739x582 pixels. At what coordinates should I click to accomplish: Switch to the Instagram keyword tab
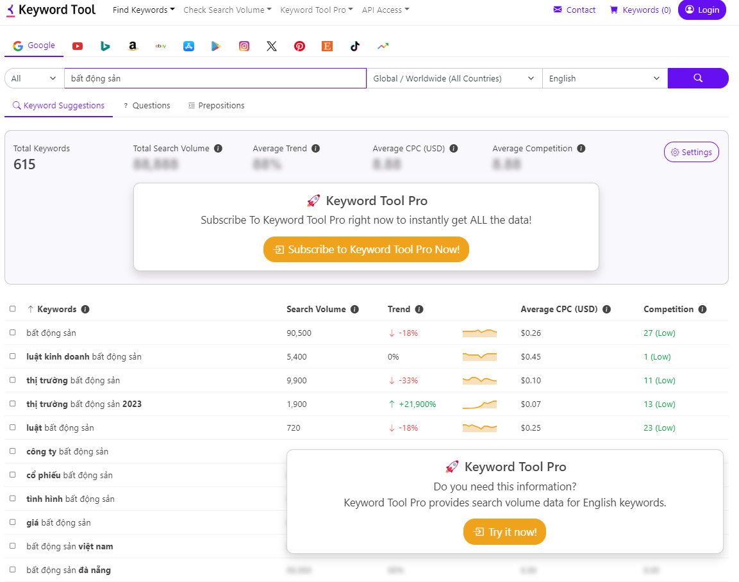click(x=244, y=46)
